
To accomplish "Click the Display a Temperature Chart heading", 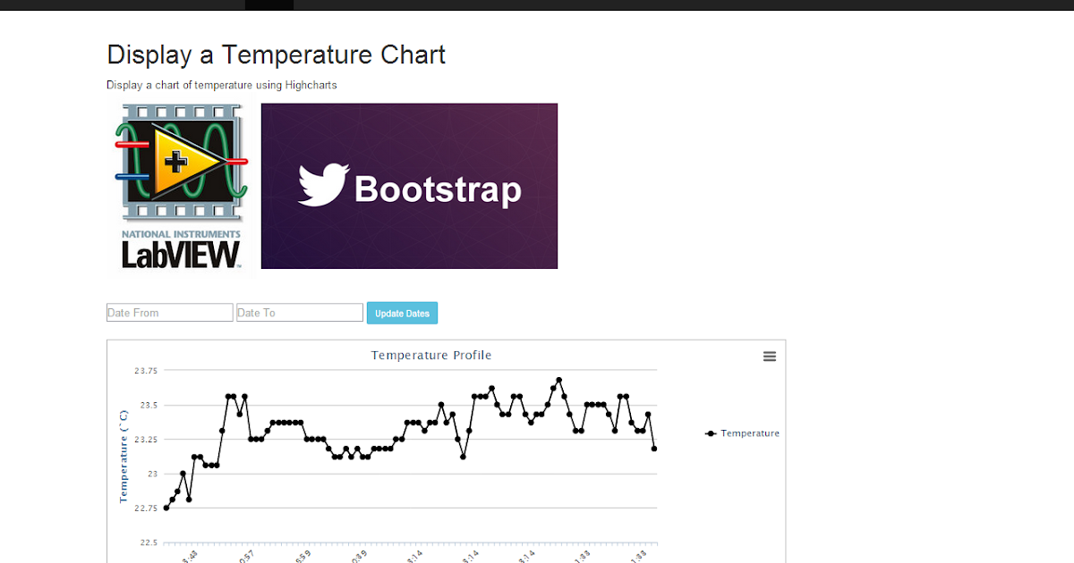I will click(x=276, y=55).
